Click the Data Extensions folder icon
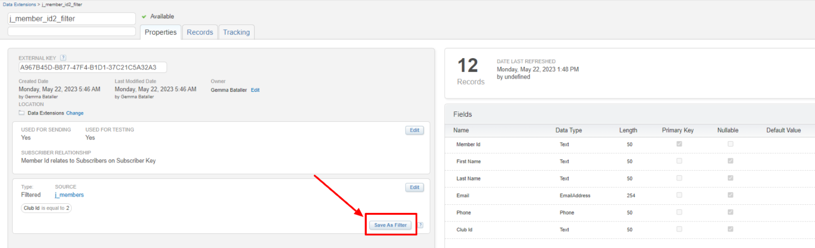 tap(22, 113)
